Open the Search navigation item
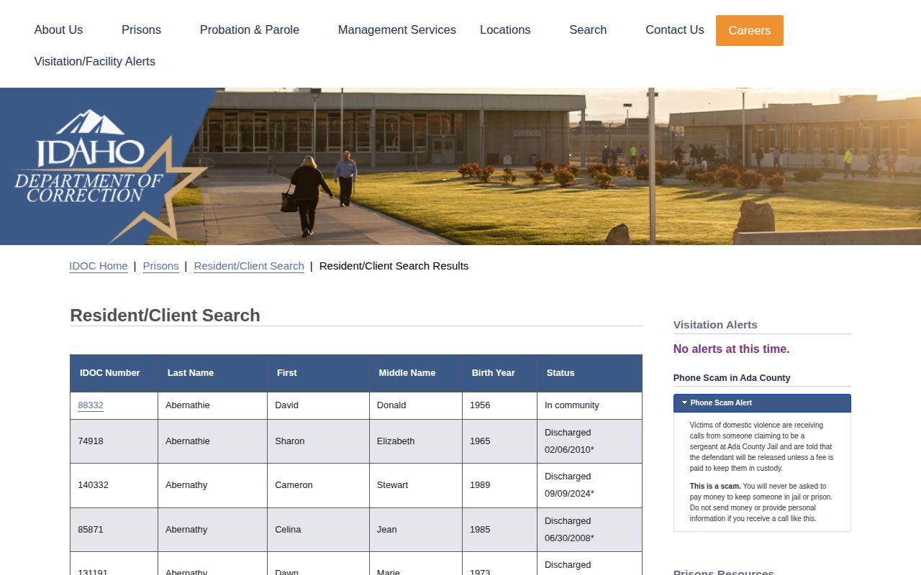The height and width of the screenshot is (575, 921). click(588, 30)
